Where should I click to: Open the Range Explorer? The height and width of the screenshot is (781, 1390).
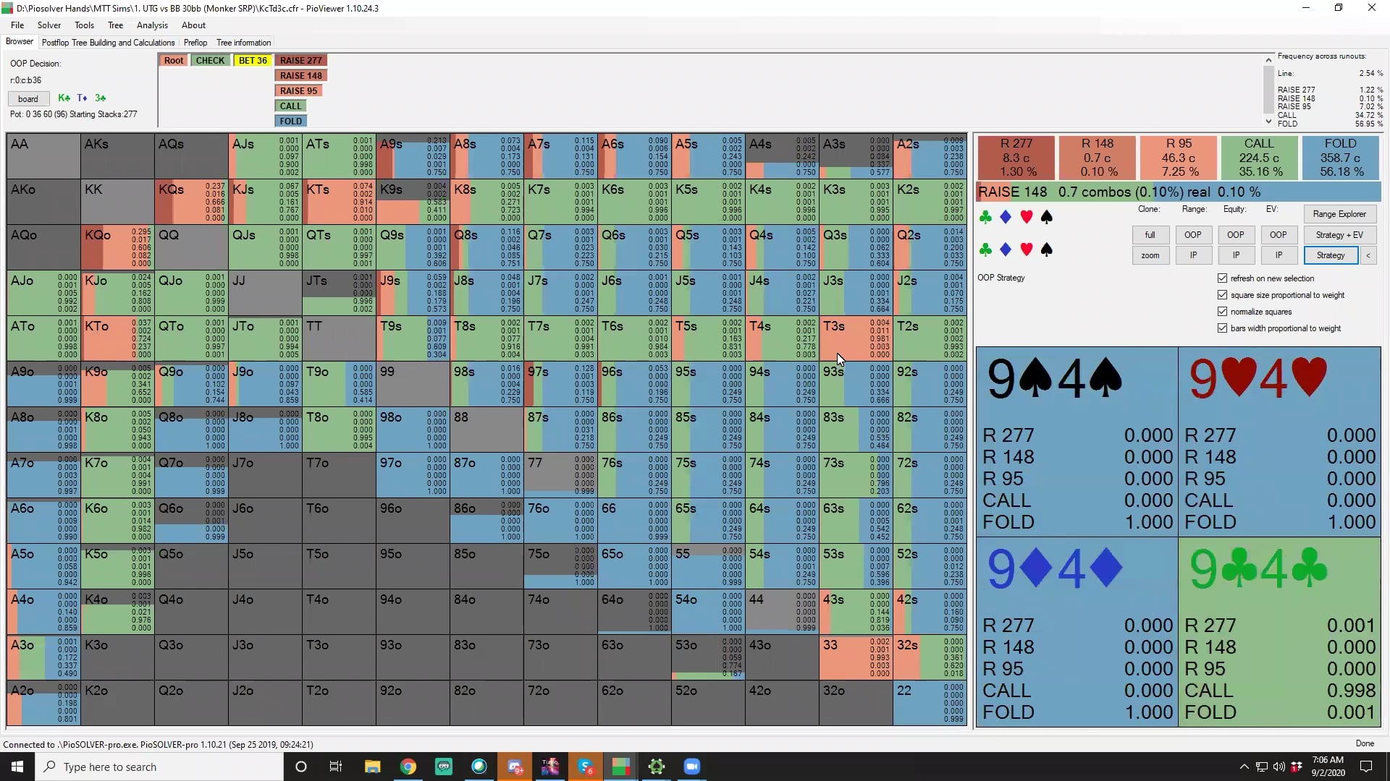click(1339, 214)
